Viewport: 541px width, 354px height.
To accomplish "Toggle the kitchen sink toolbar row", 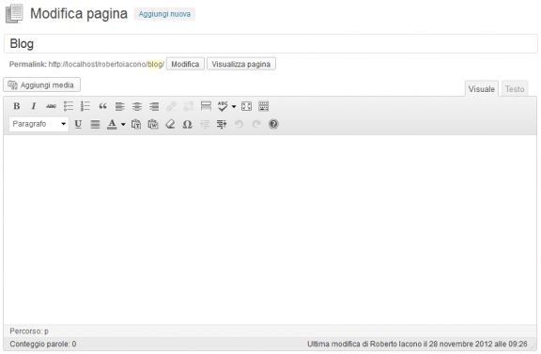I will (x=264, y=106).
